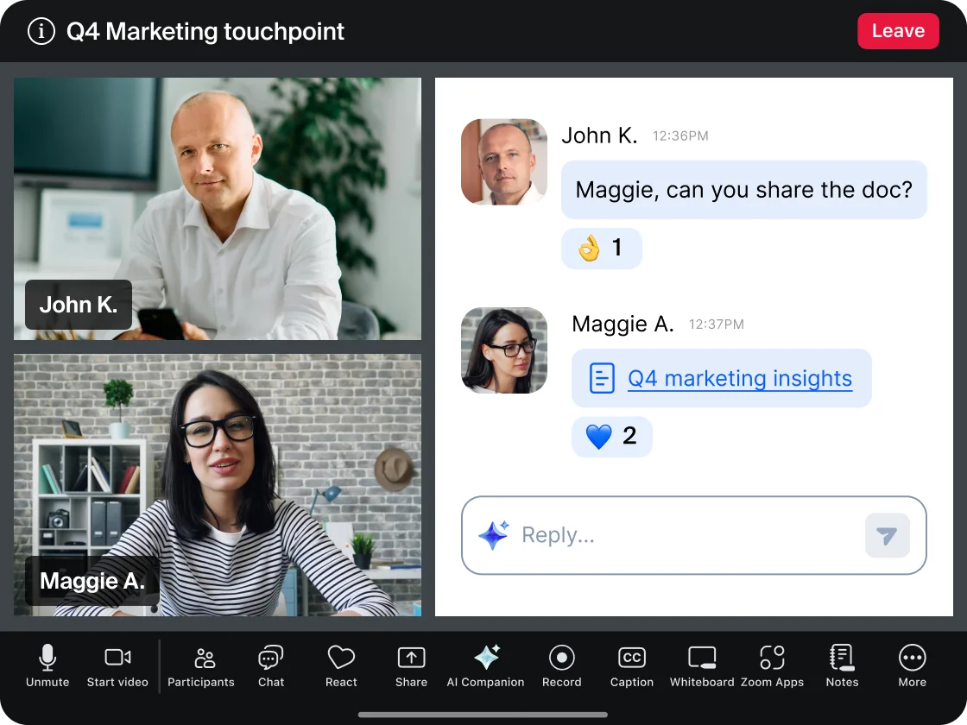Screen dimensions: 967x725
Task: Click the blue heart reaction on Maggie's message
Action: tap(611, 437)
